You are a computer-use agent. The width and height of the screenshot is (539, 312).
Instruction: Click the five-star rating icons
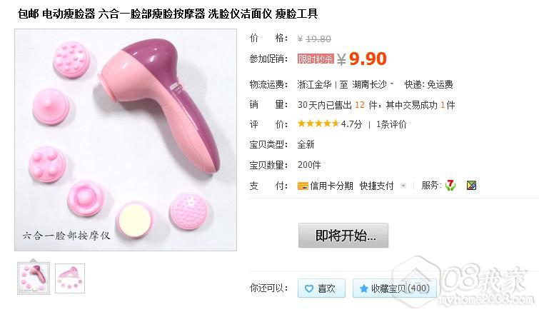318,124
